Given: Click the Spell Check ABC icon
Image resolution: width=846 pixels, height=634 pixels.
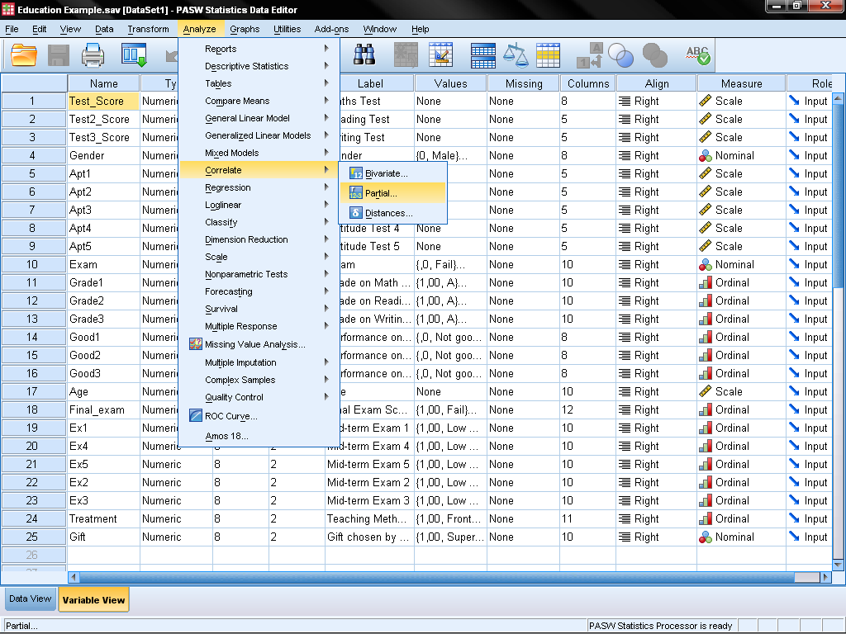Looking at the screenshot, I should pyautogui.click(x=698, y=55).
